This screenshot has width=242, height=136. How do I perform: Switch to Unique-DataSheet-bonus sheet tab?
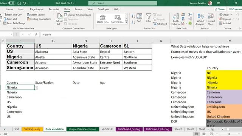[82, 129]
